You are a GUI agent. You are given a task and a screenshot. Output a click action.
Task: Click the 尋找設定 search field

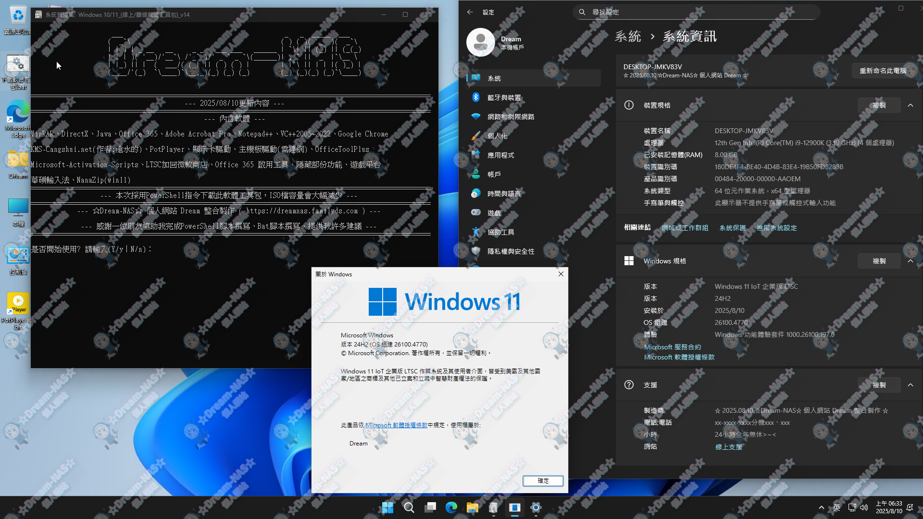(x=696, y=12)
